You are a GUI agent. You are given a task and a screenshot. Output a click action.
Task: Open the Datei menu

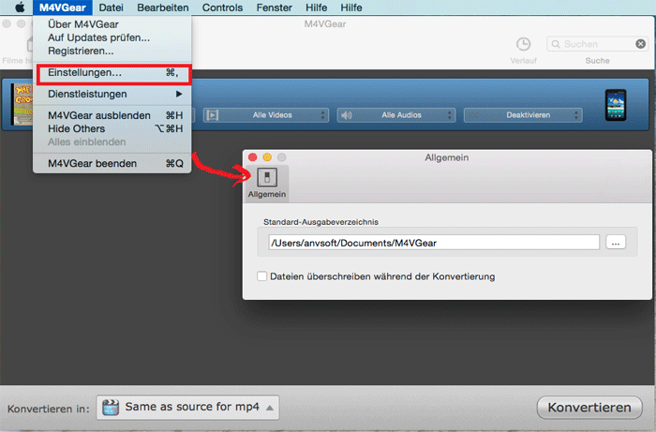point(112,7)
